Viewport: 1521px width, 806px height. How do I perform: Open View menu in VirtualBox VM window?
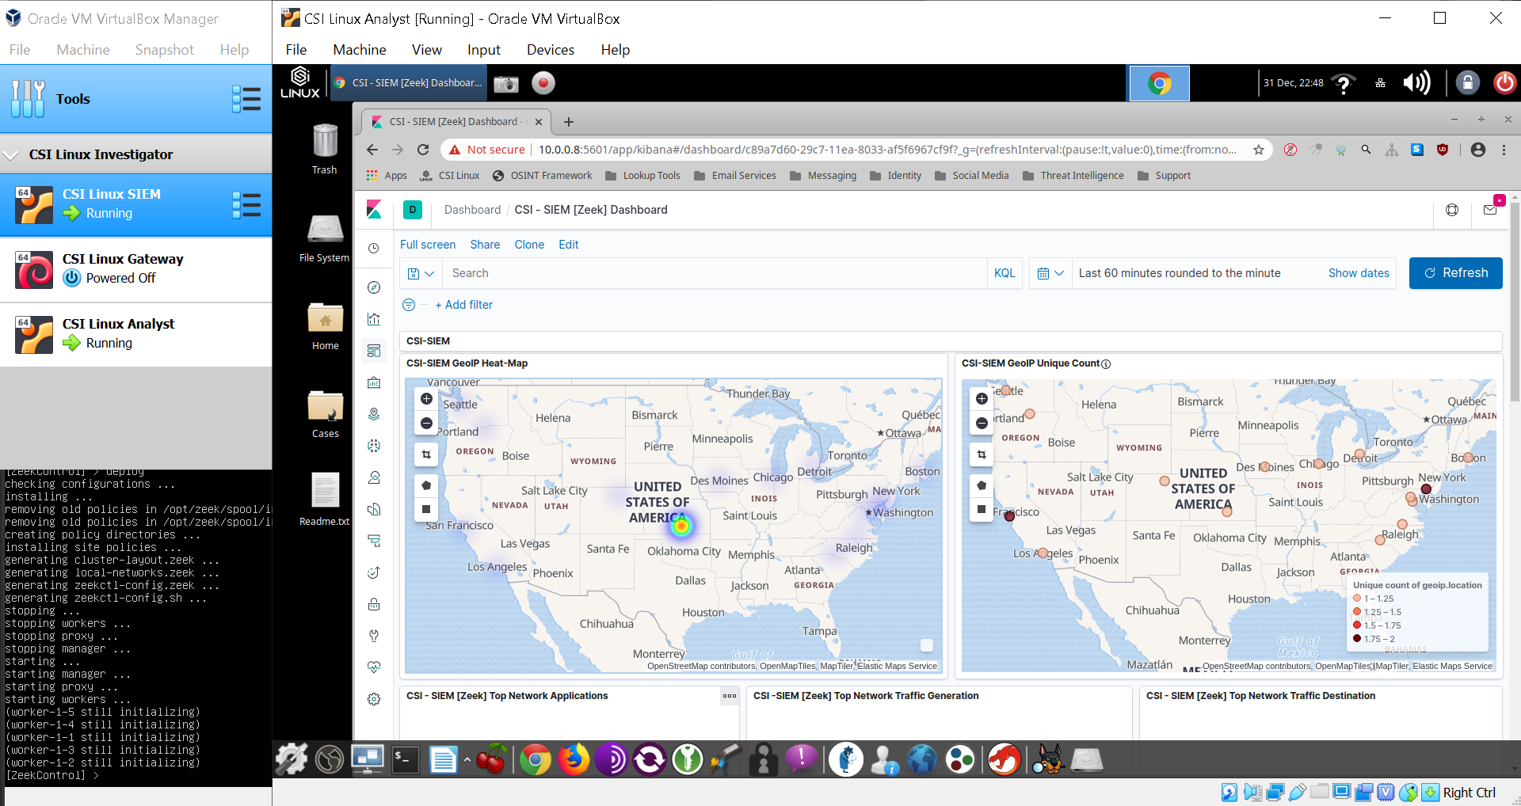tap(426, 50)
